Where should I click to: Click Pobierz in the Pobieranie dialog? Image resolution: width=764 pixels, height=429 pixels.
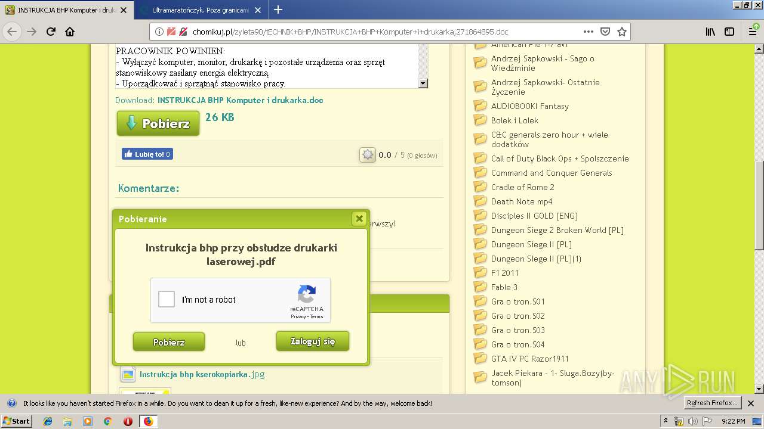169,342
